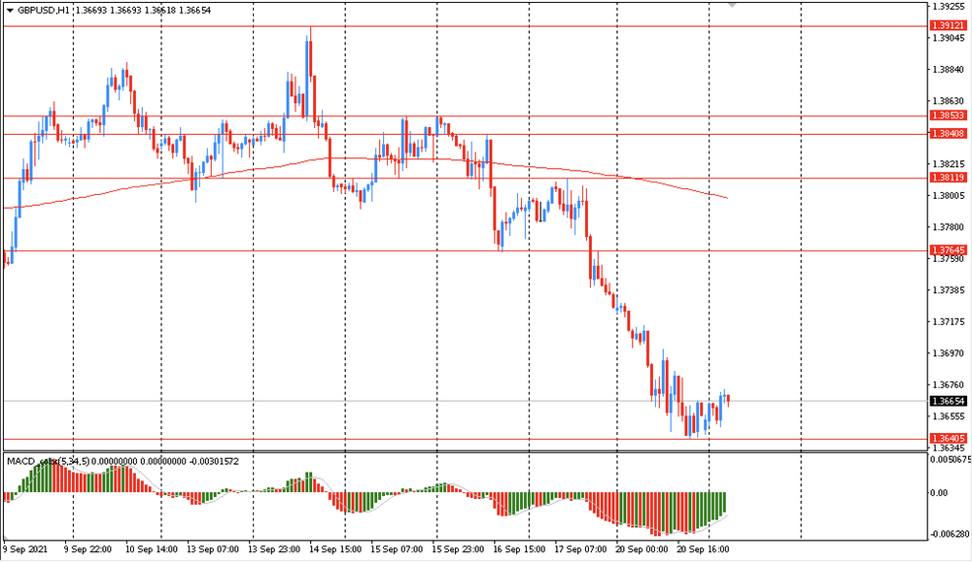Click the MACD_color(5,34,5) indicator label
972x562 pixels.
(49, 461)
